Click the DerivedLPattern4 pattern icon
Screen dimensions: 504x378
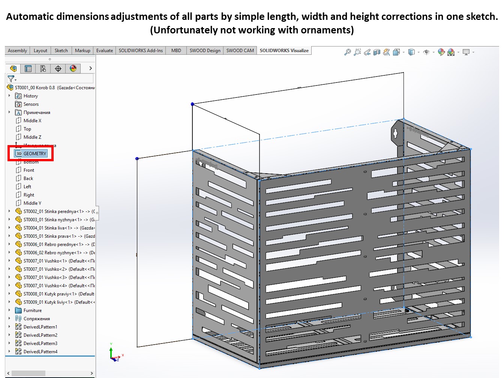(x=18, y=352)
